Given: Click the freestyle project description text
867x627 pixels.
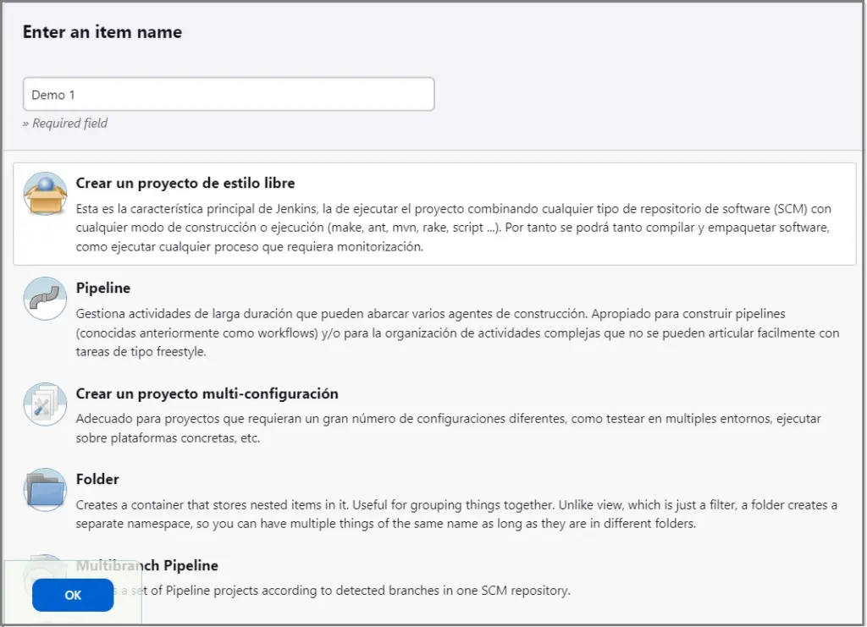Looking at the screenshot, I should [454, 228].
